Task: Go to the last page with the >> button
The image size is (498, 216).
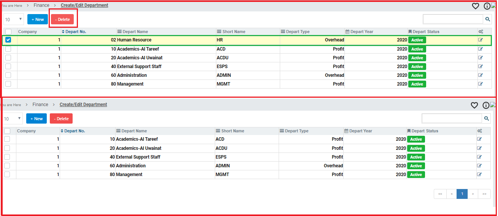Action: pyautogui.click(x=484, y=194)
